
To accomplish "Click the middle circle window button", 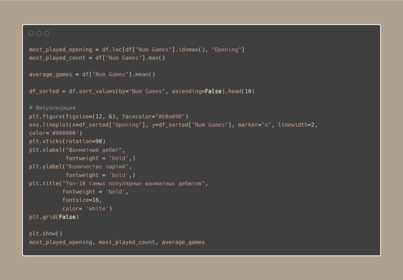I will [x=39, y=33].
